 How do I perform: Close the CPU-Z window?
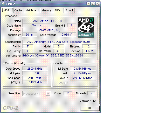pos(98,4)
